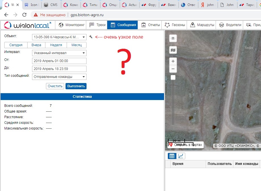Viewport: 261px width, 191px height.
Task: Reload the page with browser refresh icon
Action: point(24,15)
